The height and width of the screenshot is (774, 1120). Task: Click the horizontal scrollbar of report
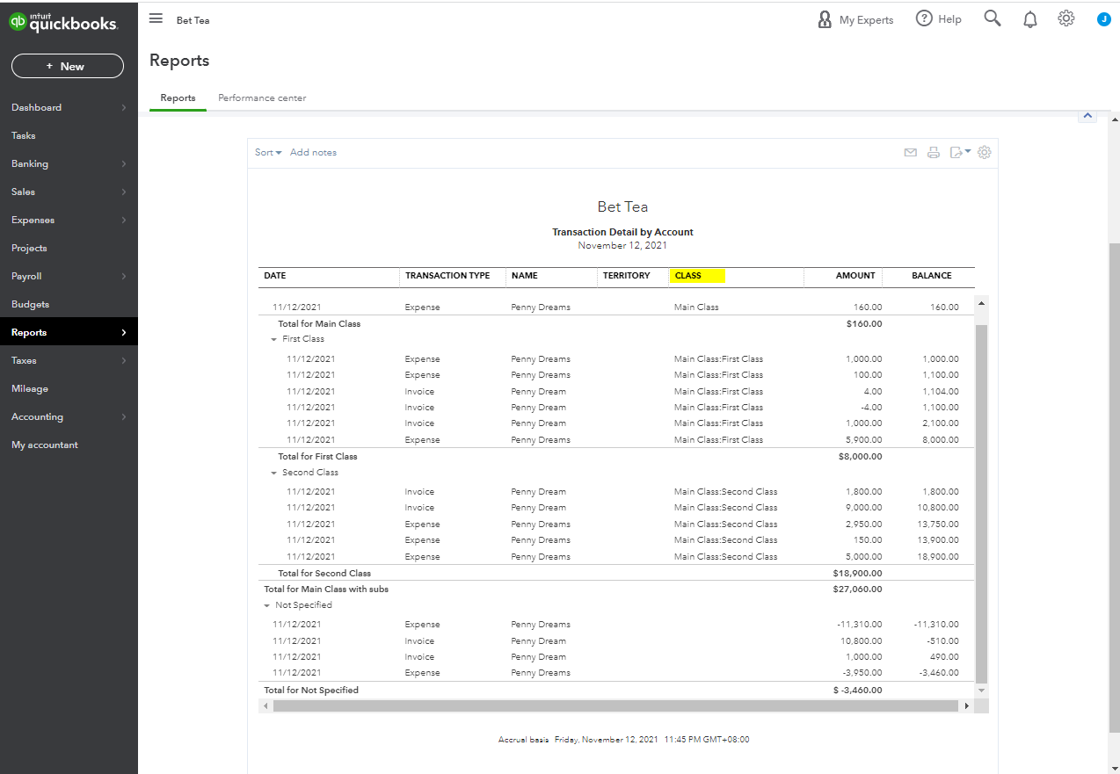coord(615,706)
